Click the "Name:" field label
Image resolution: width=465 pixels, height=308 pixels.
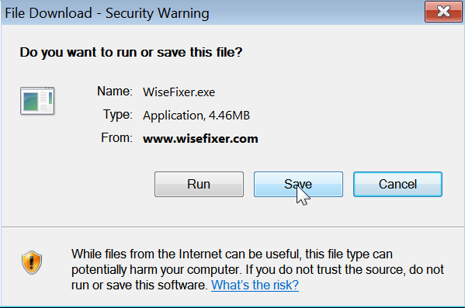[x=115, y=92]
